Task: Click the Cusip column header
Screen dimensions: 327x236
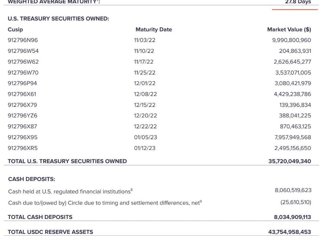Action: pos(15,29)
